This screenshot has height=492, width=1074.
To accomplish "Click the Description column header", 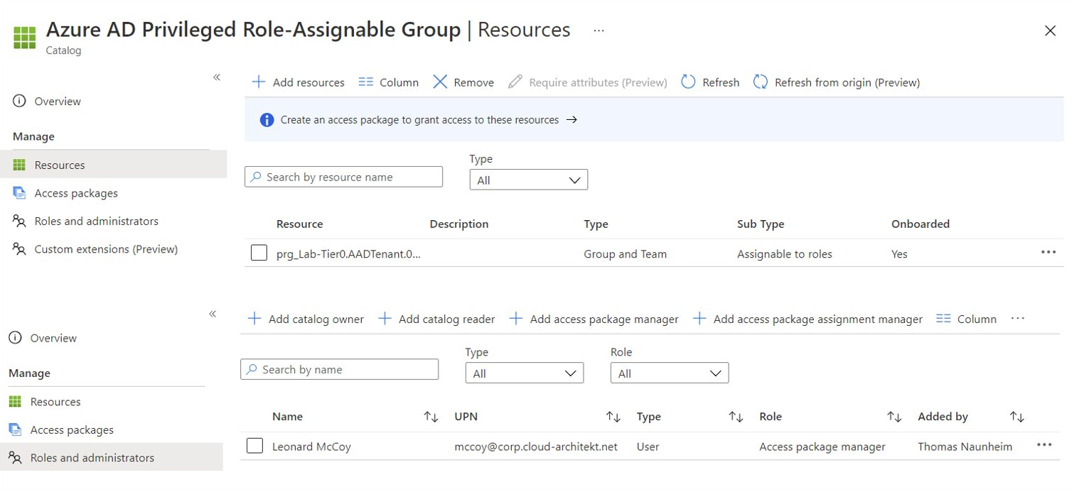I will [459, 224].
